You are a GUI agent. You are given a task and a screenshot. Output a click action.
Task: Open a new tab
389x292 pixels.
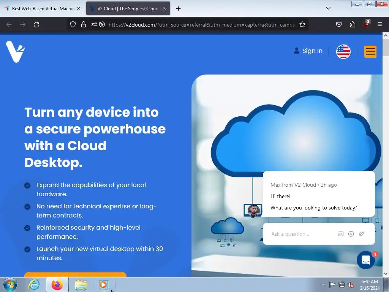pyautogui.click(x=178, y=9)
